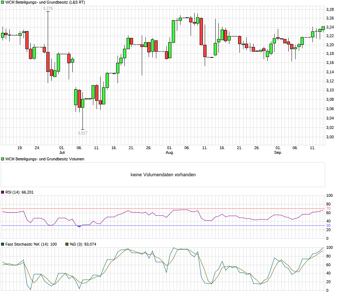Click the RSI (14): 66,201 value label
Screen dimensions: 340x294
point(20,192)
